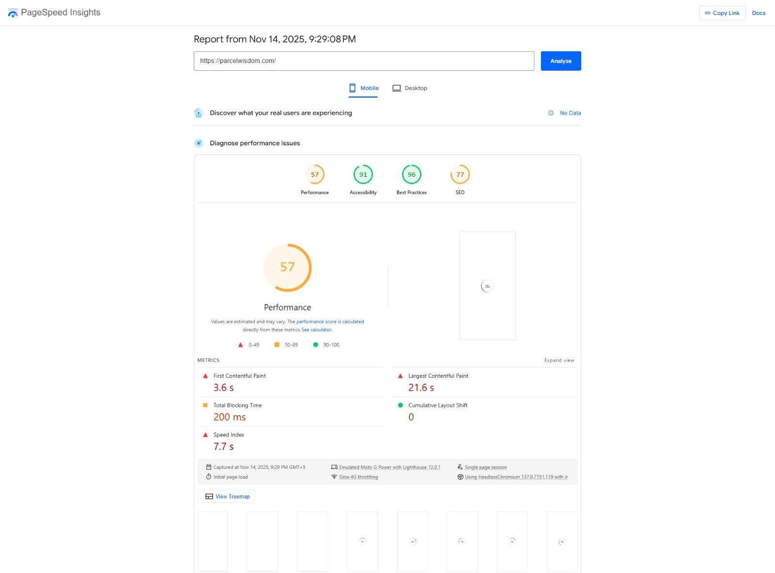Screen dimensions: 775x573
Task: Click the orange square 50–89 legend icon
Action: [277, 345]
